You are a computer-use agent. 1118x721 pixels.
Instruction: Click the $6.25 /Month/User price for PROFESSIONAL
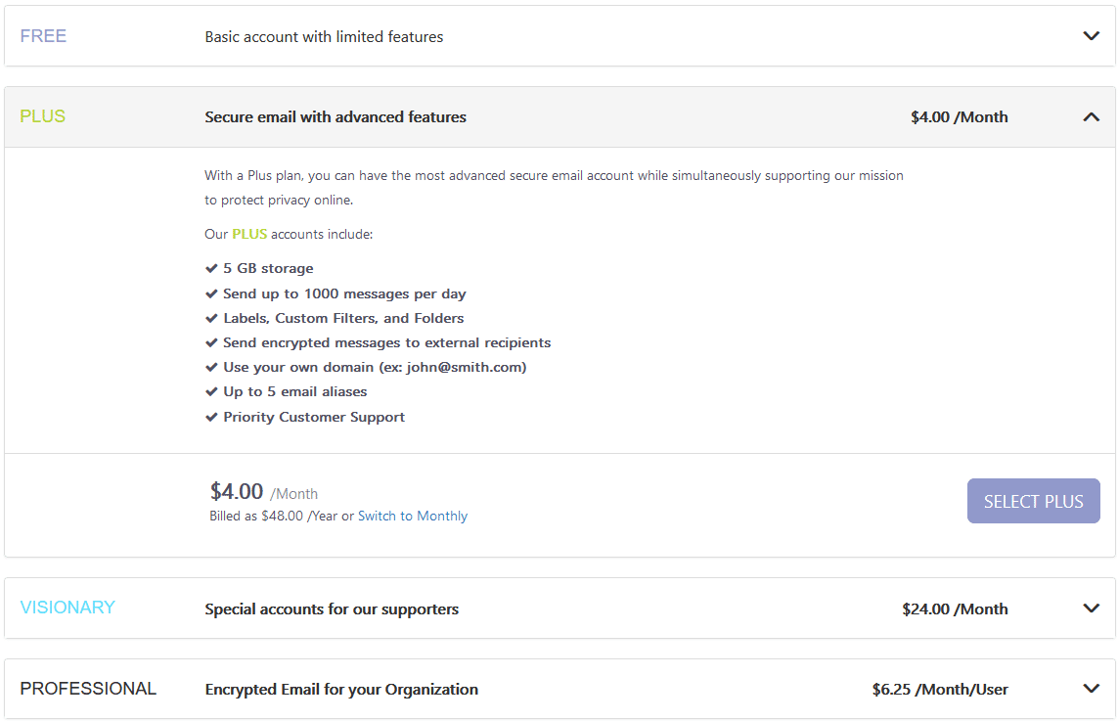(940, 689)
